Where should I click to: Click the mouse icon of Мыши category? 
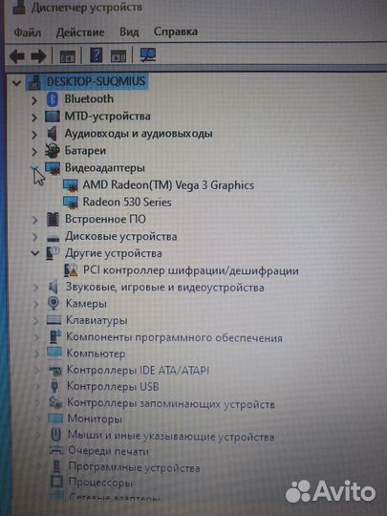(x=55, y=435)
